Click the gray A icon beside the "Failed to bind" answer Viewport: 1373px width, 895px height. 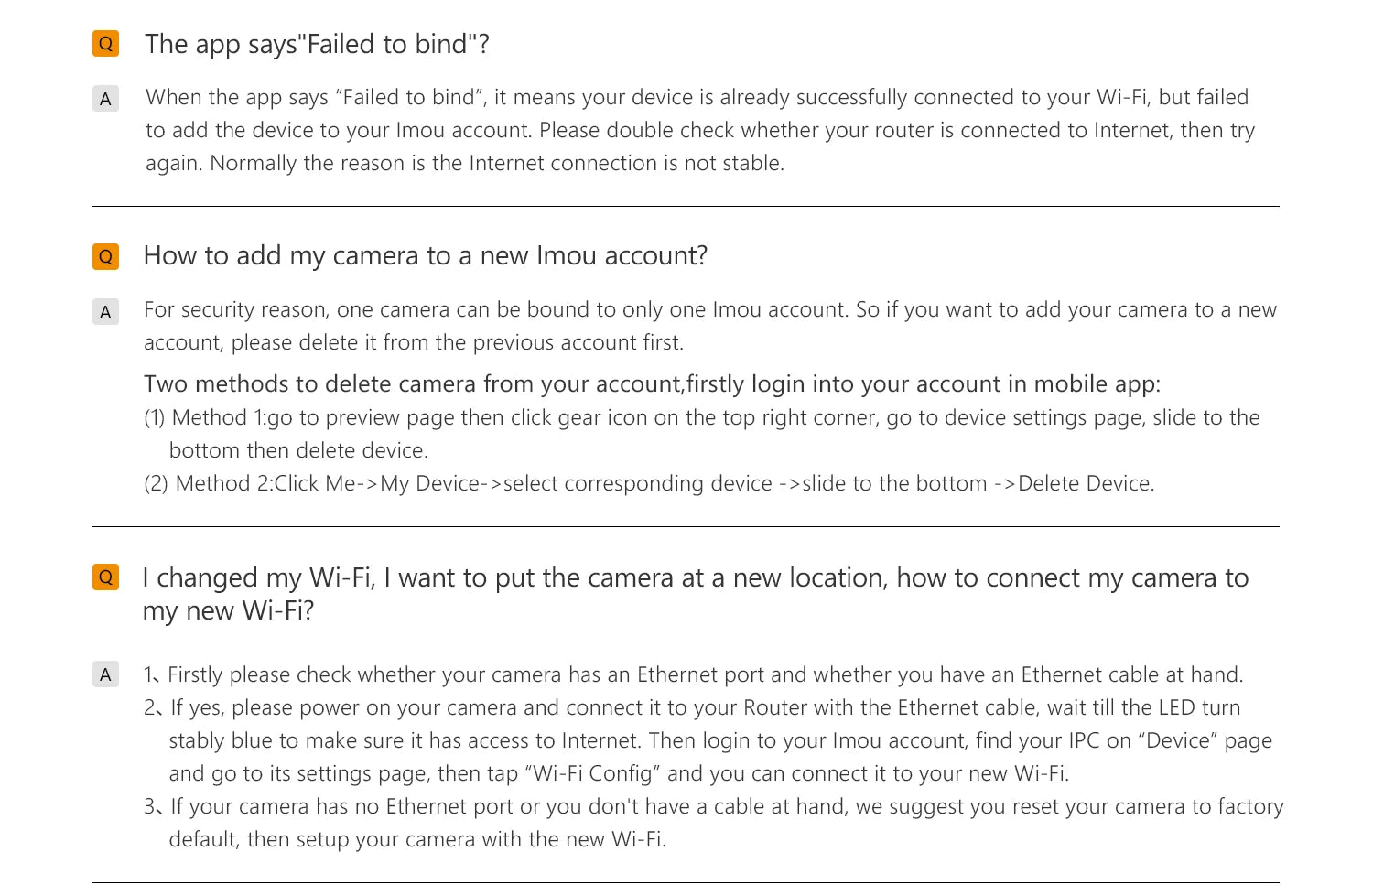105,99
